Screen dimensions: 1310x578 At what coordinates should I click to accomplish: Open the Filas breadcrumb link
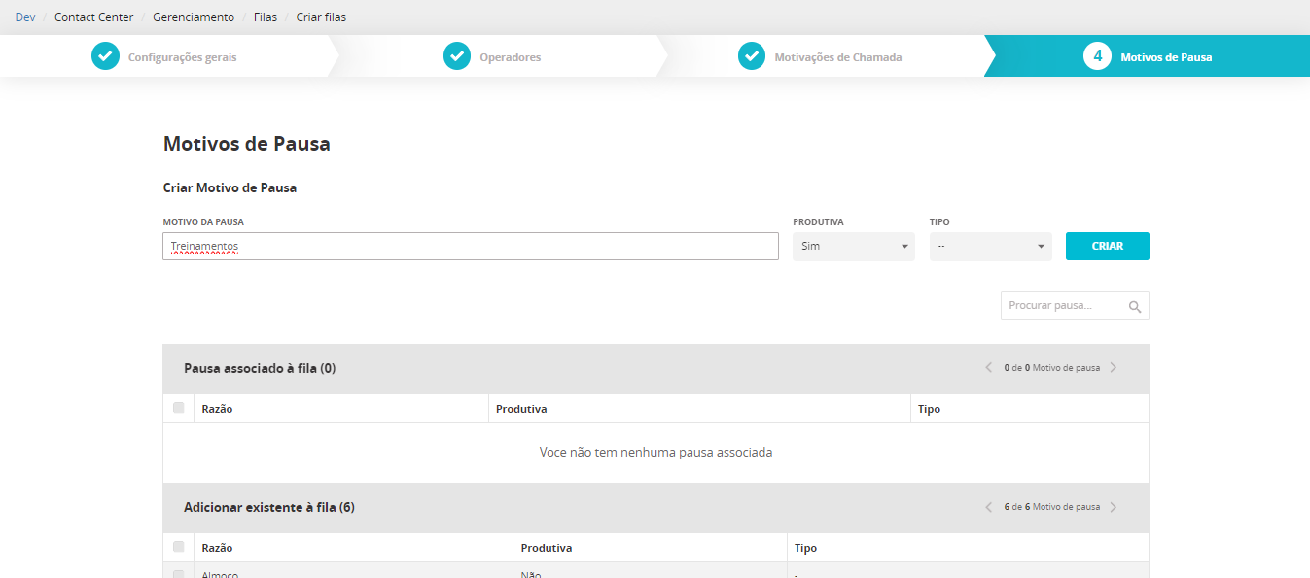266,17
